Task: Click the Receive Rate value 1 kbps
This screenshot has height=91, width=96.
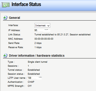Action: pyautogui.click(x=38, y=47)
